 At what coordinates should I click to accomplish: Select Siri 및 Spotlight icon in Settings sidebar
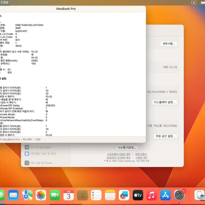(x=27, y=147)
